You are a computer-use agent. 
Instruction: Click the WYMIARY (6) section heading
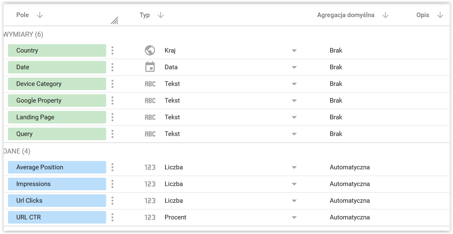tap(23, 35)
